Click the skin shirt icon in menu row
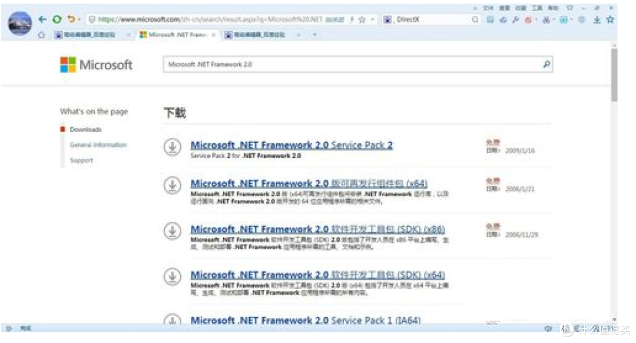This screenshot has height=343, width=636. [x=569, y=8]
